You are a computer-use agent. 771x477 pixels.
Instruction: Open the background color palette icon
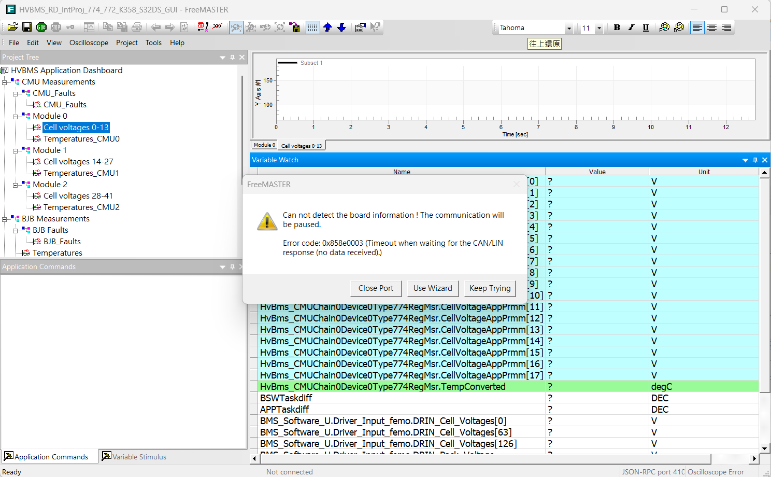tap(679, 27)
